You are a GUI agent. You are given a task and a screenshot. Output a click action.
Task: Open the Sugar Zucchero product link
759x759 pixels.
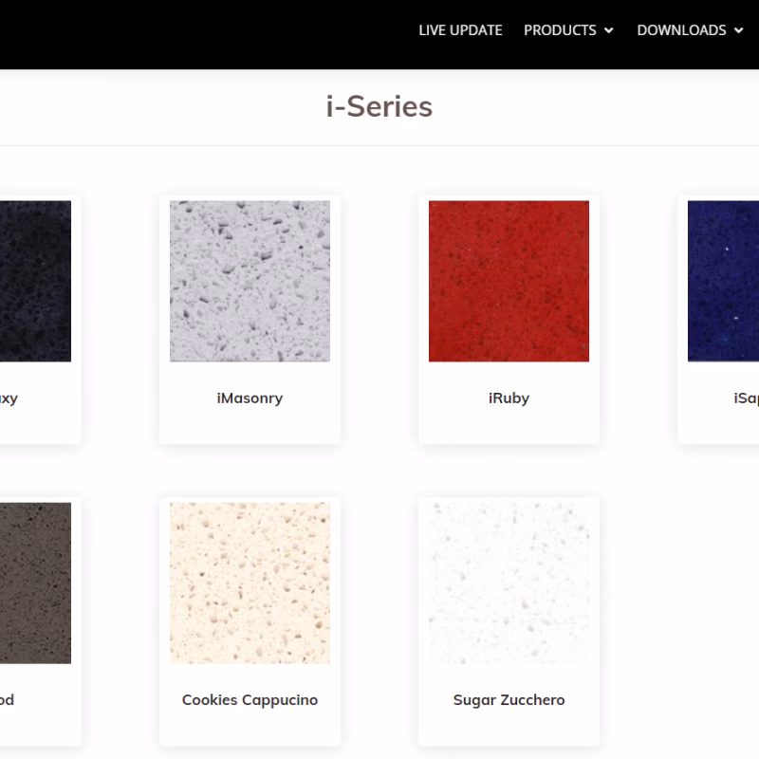click(509, 700)
